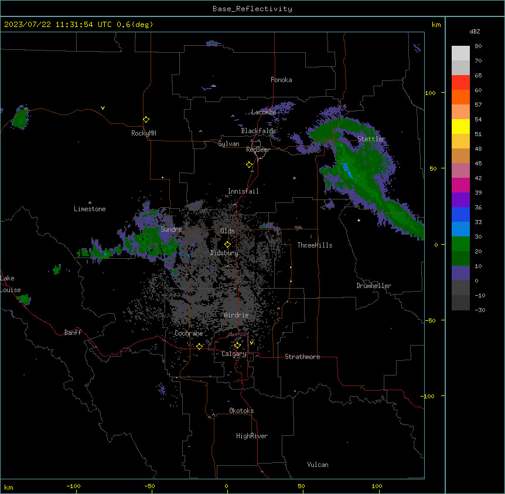Click the km unit label beside the timestamp row
The height and width of the screenshot is (494, 505).
tap(436, 25)
